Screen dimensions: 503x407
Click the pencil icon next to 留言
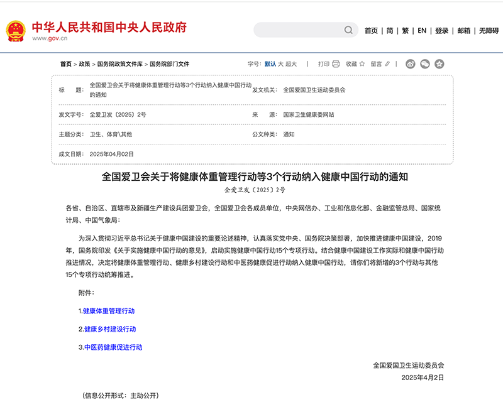pyautogui.click(x=388, y=63)
